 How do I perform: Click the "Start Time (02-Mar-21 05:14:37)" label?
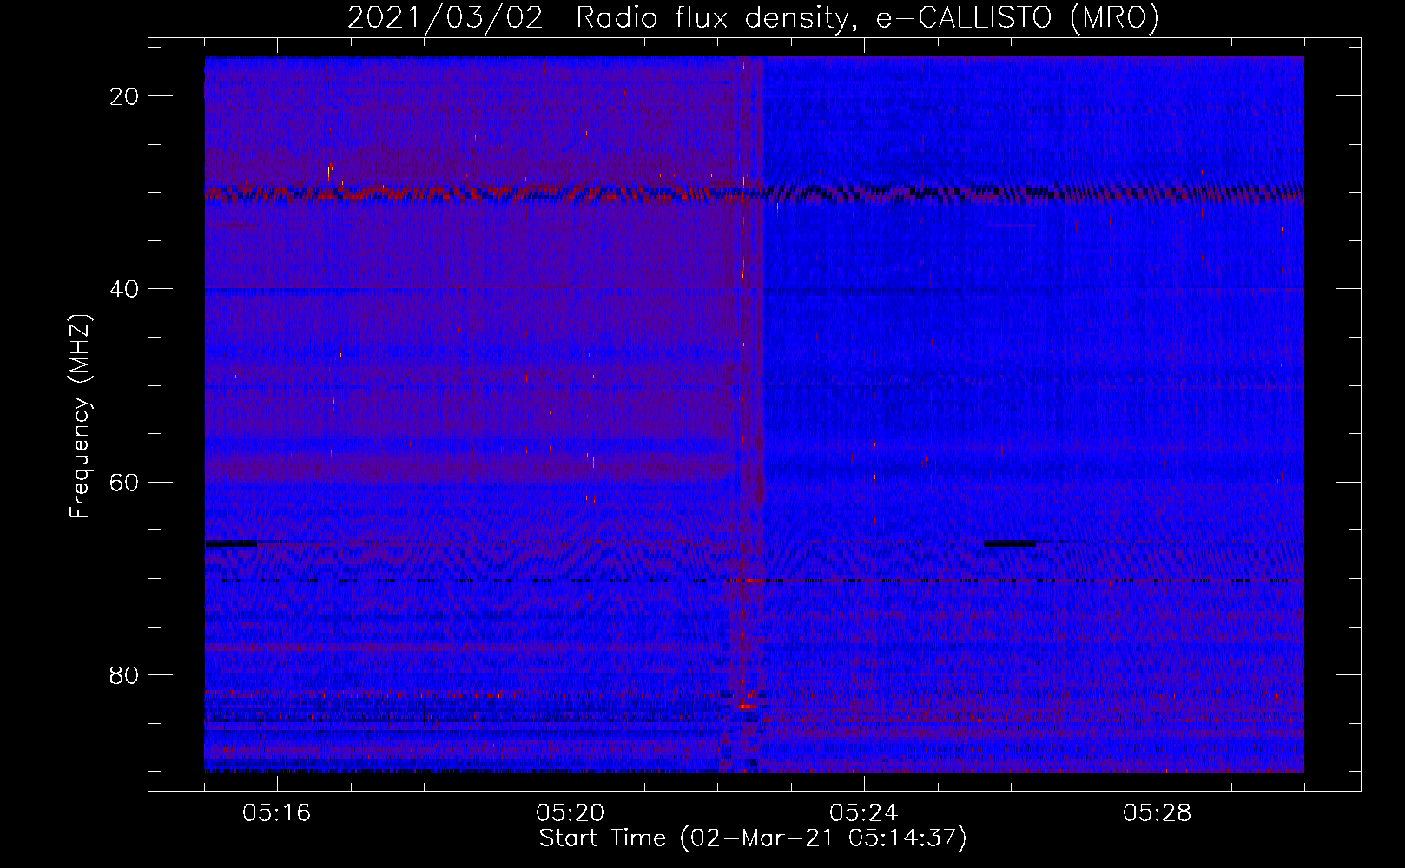[x=753, y=838]
